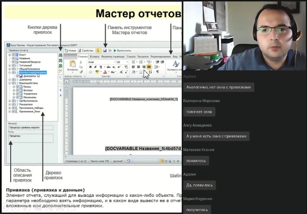The height and width of the screenshot is (214, 307).
Task: Click the Increase Indent icon
Action: pos(162,62)
